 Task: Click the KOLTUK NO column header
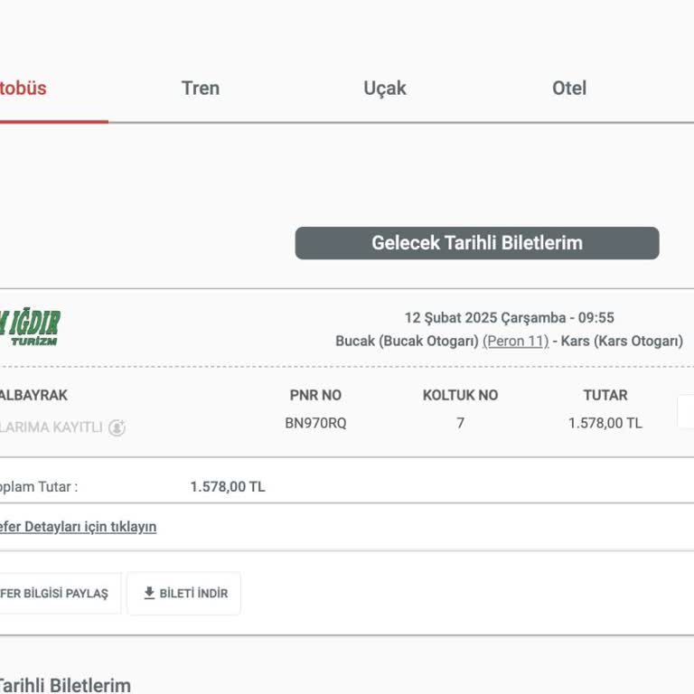460,395
